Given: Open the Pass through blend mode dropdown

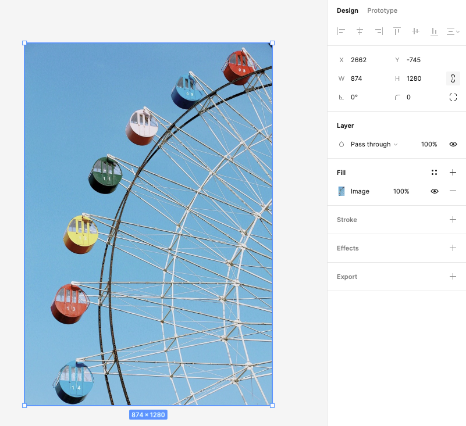Looking at the screenshot, I should point(374,144).
